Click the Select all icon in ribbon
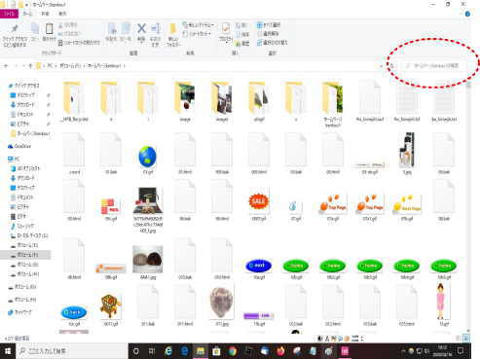The image size is (480, 359). tap(269, 25)
